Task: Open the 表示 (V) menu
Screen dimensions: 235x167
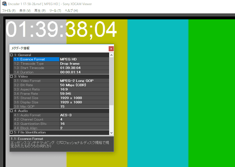Action: (25, 11)
